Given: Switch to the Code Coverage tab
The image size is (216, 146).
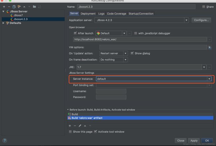Looking at the screenshot, I should pos(117,14).
